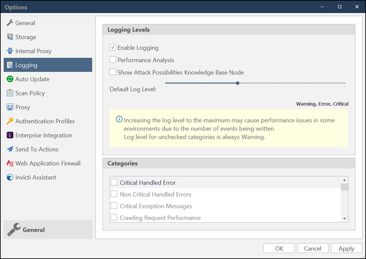Enable the Performance Analysis checkbox
Viewport: 366px width, 259px height.
113,60
